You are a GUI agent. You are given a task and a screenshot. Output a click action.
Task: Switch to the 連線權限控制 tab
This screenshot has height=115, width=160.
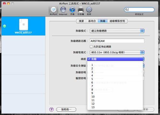(x=117, y=21)
